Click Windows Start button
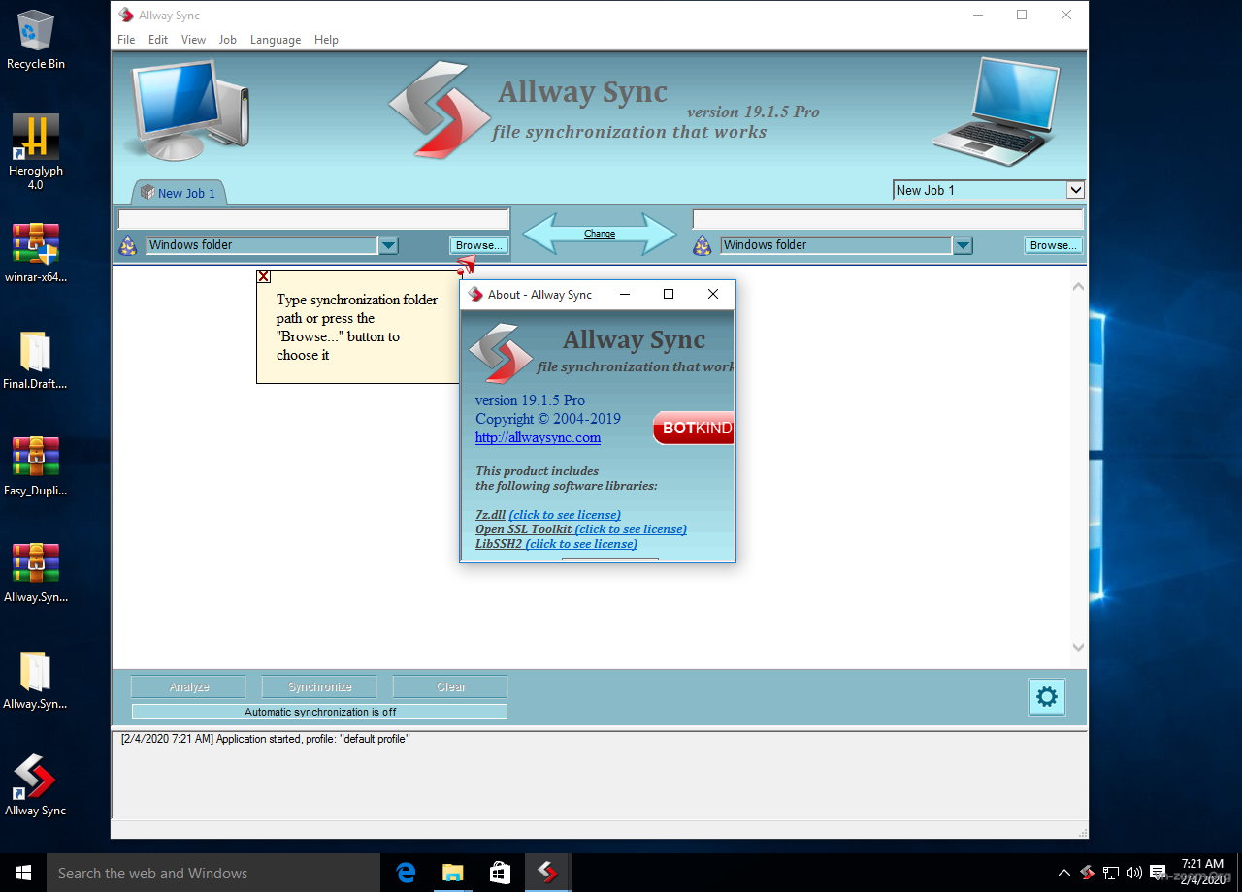 [23, 873]
